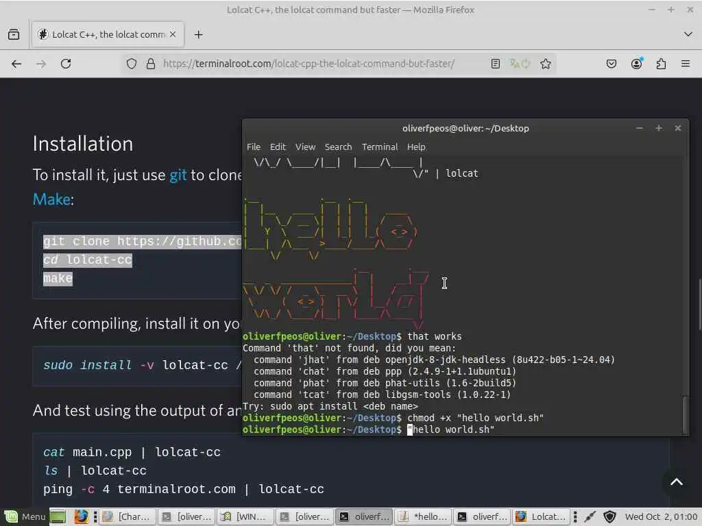Click the 'that works' command text in terminal

point(434,336)
